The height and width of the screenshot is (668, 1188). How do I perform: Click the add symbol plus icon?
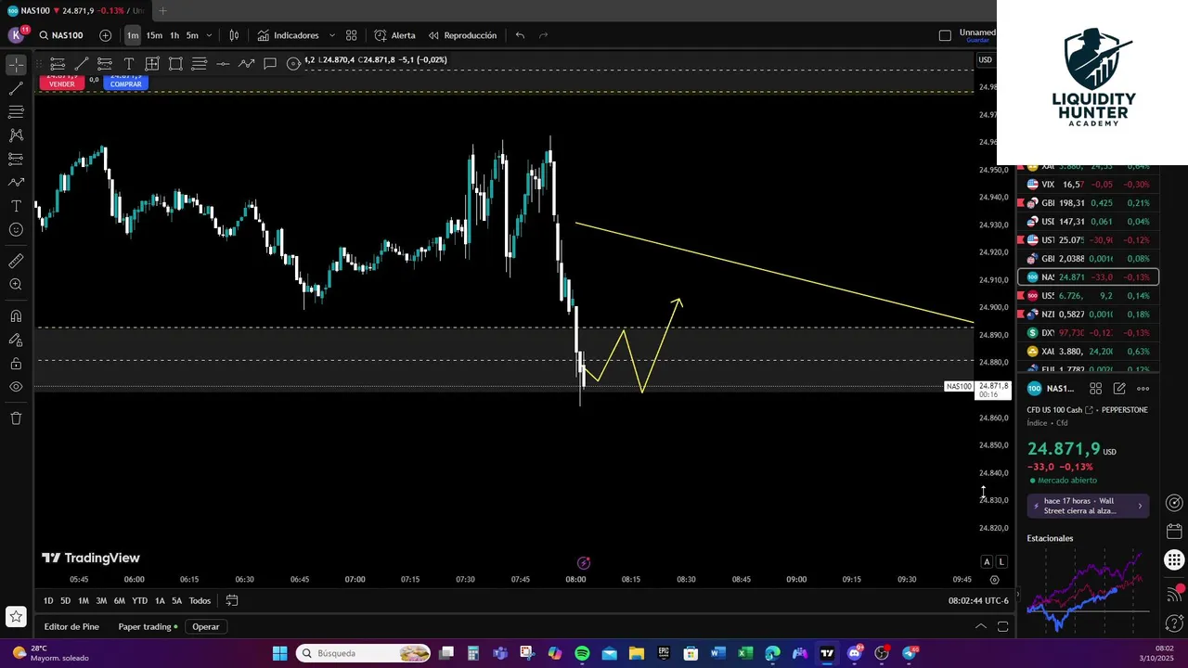[105, 35]
